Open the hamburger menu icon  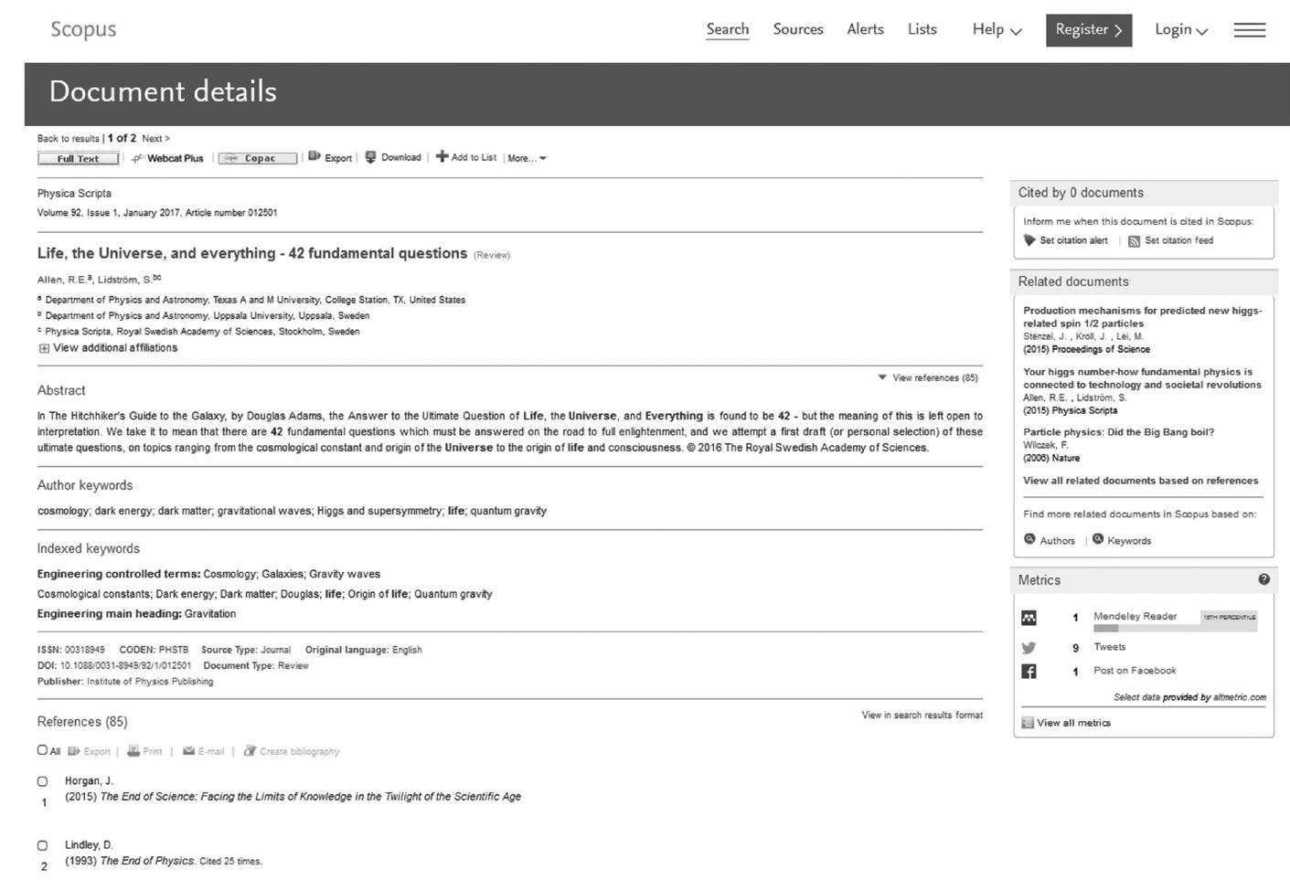click(1250, 30)
